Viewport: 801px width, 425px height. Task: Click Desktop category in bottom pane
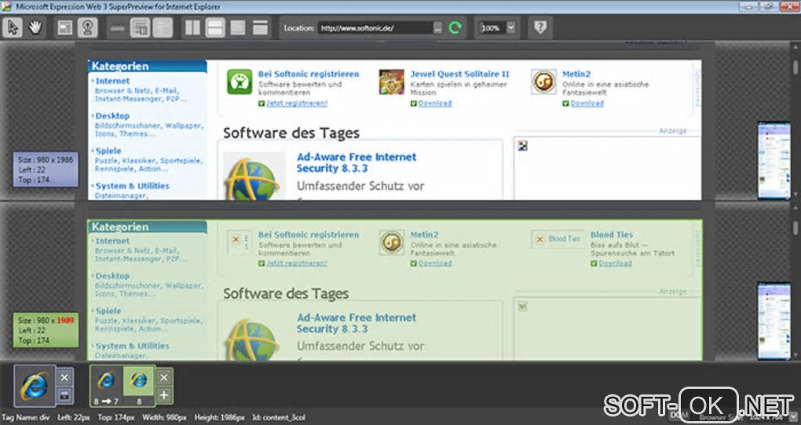[x=112, y=276]
